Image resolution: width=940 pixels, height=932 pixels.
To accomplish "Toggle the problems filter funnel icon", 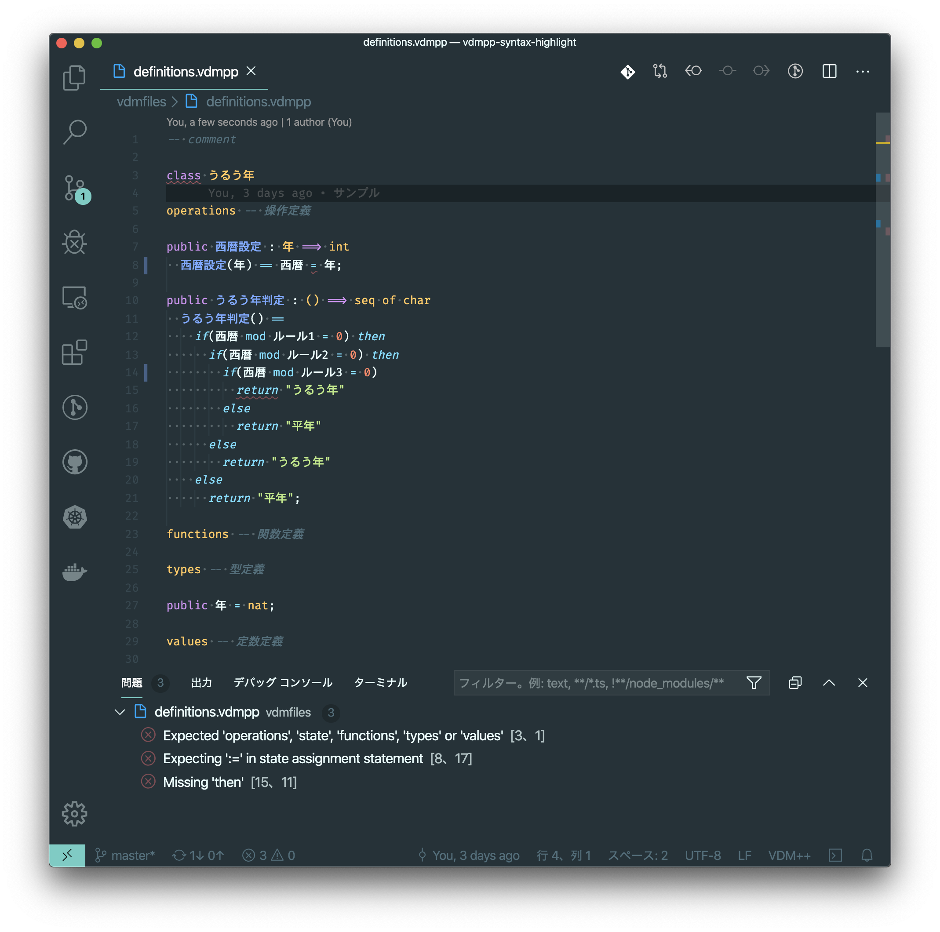I will click(754, 682).
